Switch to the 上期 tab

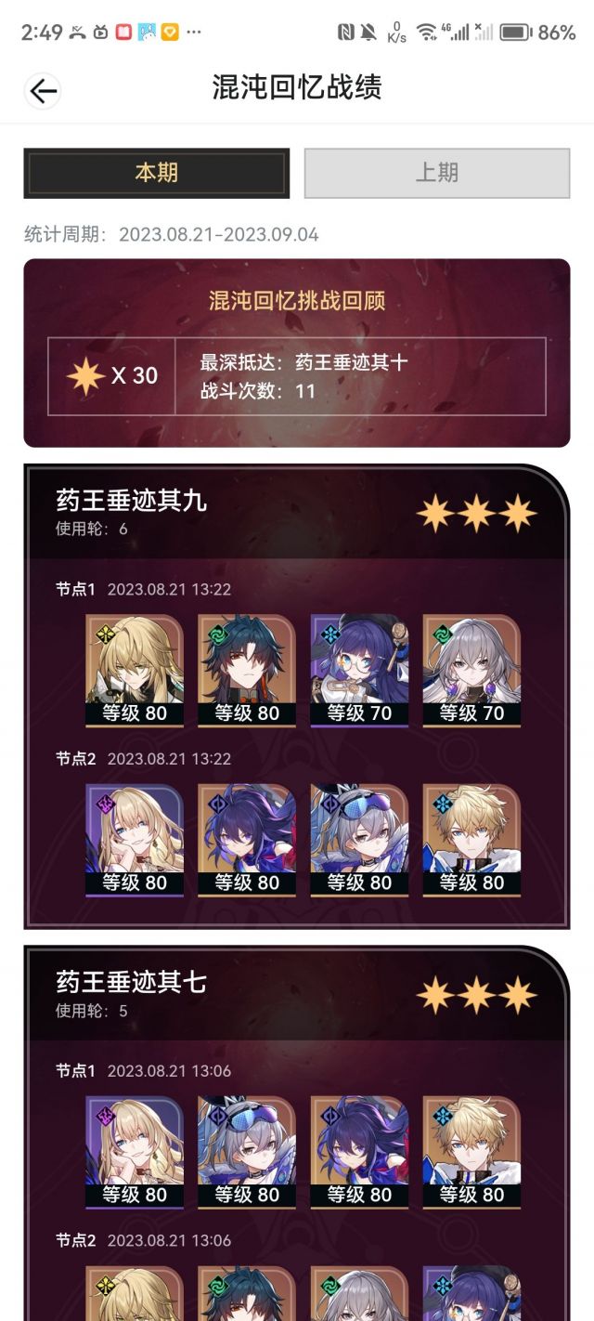(x=437, y=173)
